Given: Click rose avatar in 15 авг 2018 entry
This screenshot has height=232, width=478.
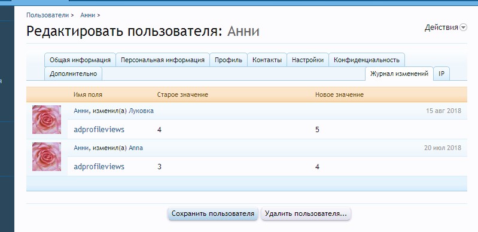Looking at the screenshot, I should [x=47, y=120].
